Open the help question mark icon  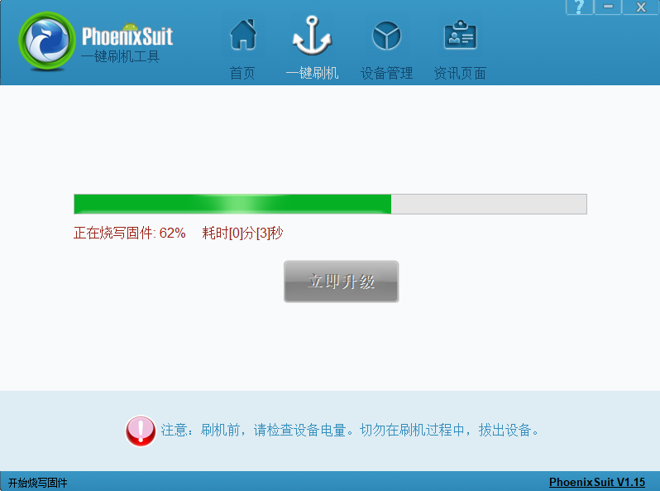point(579,7)
